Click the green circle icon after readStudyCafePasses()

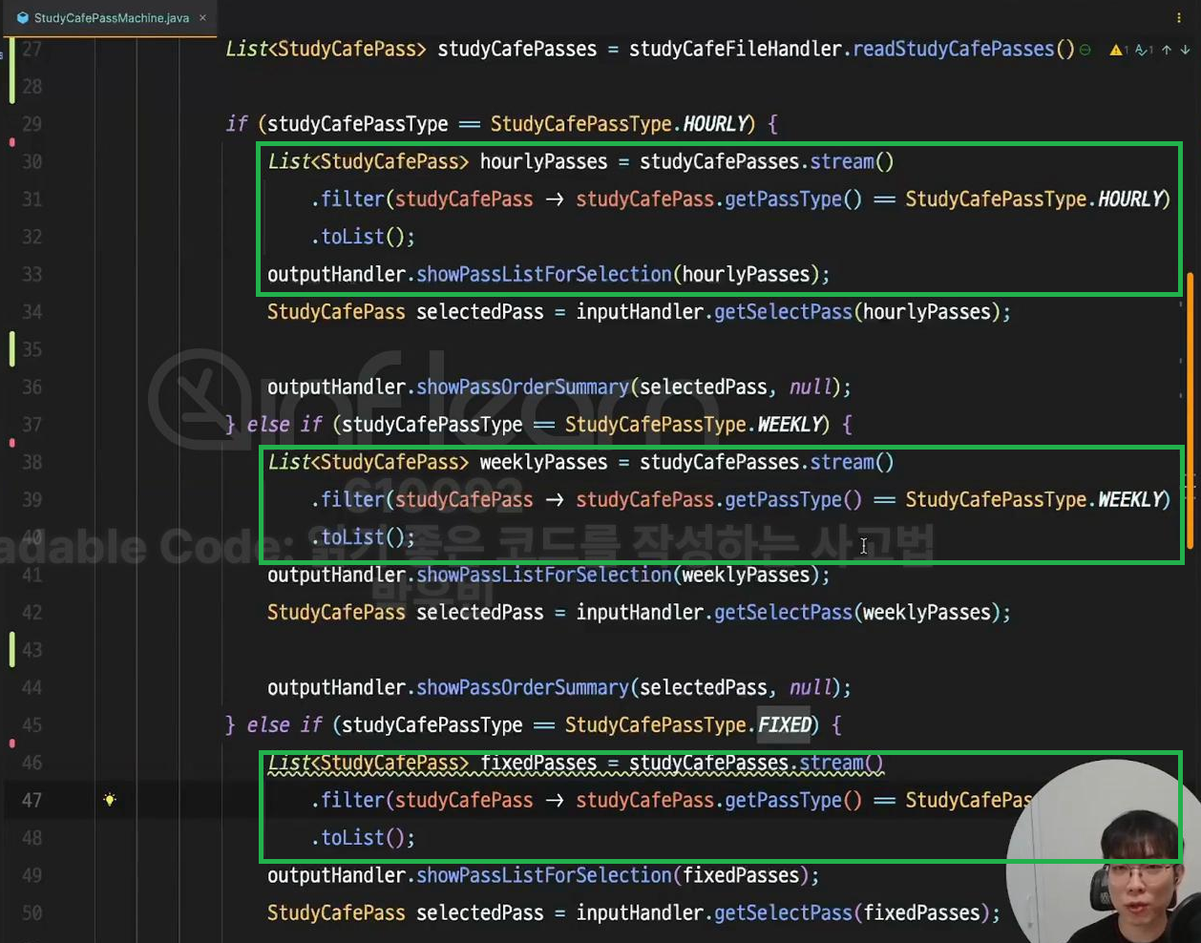pyautogui.click(x=1085, y=50)
